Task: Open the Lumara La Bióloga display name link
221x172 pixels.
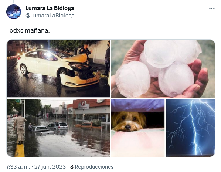Action: (50, 8)
